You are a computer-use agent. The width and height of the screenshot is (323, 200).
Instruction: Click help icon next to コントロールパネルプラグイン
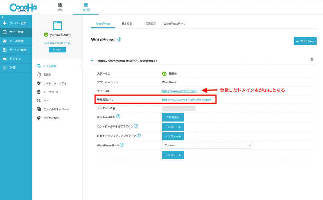pos(136,126)
